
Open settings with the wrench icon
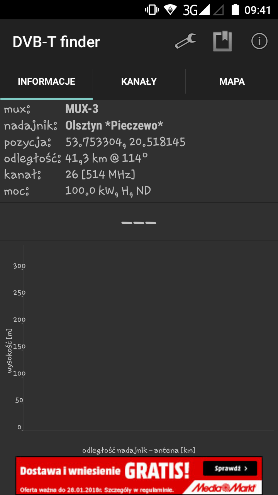185,41
